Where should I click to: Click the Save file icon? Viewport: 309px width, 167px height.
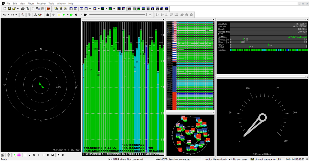tap(9, 9)
